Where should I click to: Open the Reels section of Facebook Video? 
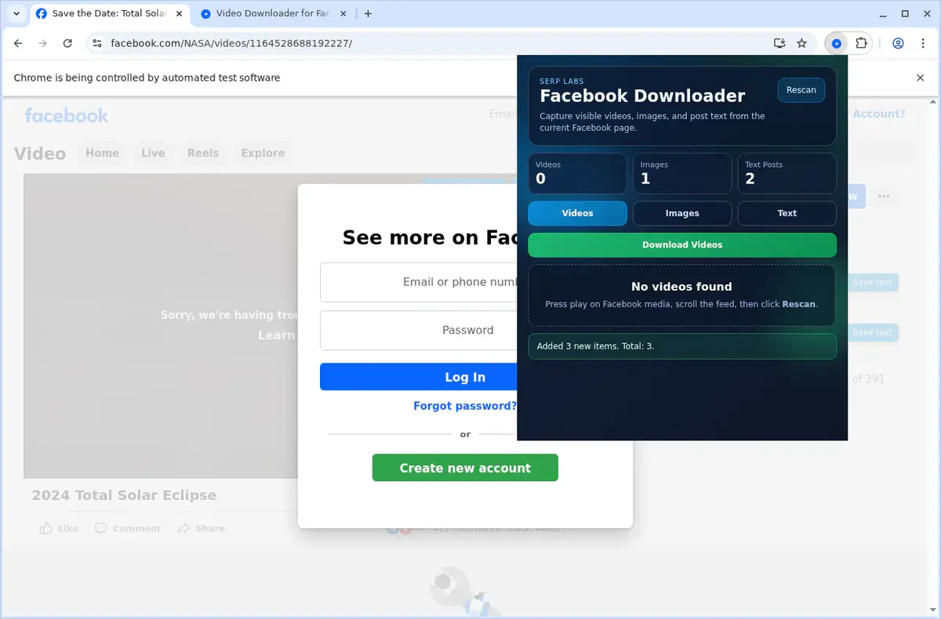[x=203, y=153]
